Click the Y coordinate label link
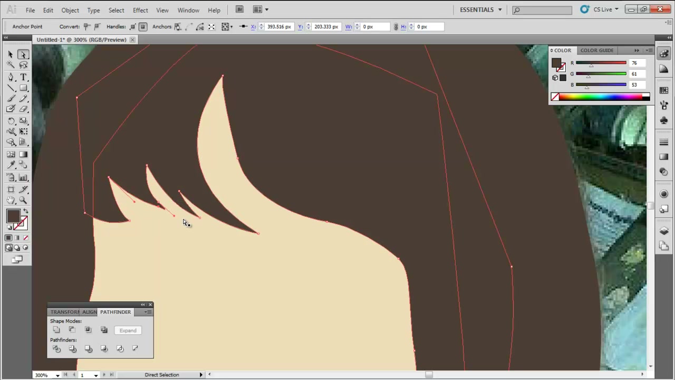Image resolution: width=675 pixels, height=380 pixels. coord(300,26)
